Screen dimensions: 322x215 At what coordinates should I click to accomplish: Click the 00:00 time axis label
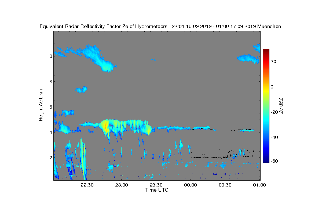click(x=191, y=185)
